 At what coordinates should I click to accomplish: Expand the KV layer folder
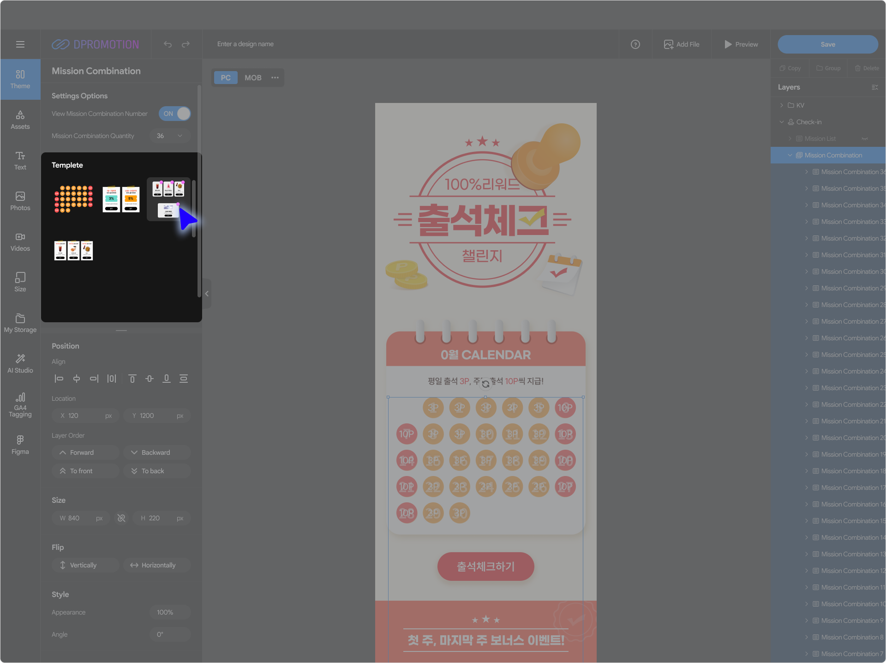click(782, 105)
